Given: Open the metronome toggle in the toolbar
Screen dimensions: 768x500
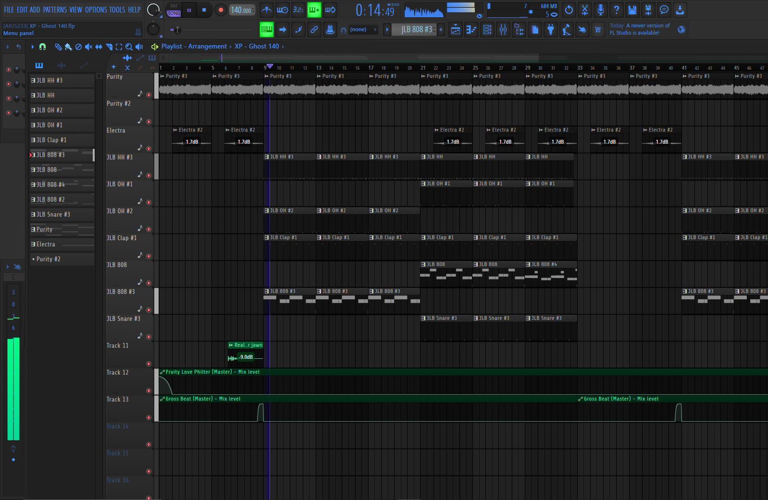Looking at the screenshot, I should [x=267, y=10].
